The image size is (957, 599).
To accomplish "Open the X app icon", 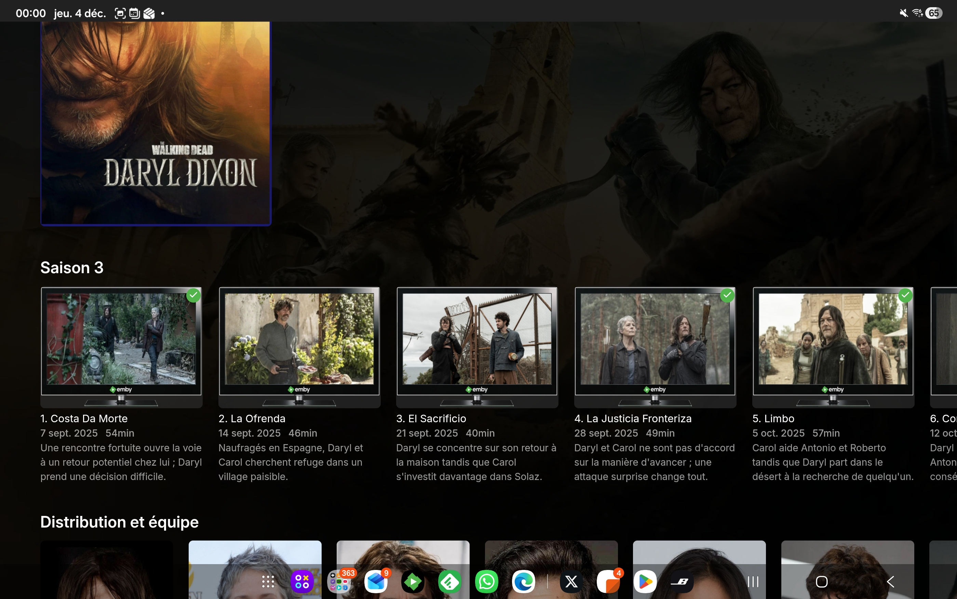I will coord(571,582).
